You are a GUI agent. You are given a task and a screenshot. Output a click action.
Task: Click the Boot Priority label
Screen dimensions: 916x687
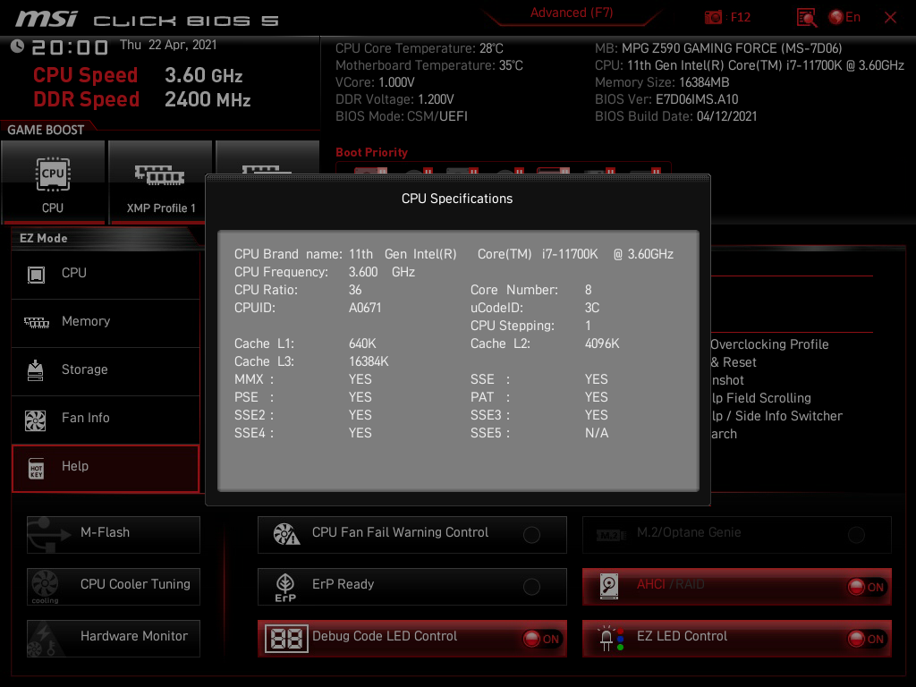(371, 152)
